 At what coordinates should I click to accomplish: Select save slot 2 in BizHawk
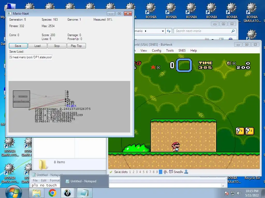(133, 172)
